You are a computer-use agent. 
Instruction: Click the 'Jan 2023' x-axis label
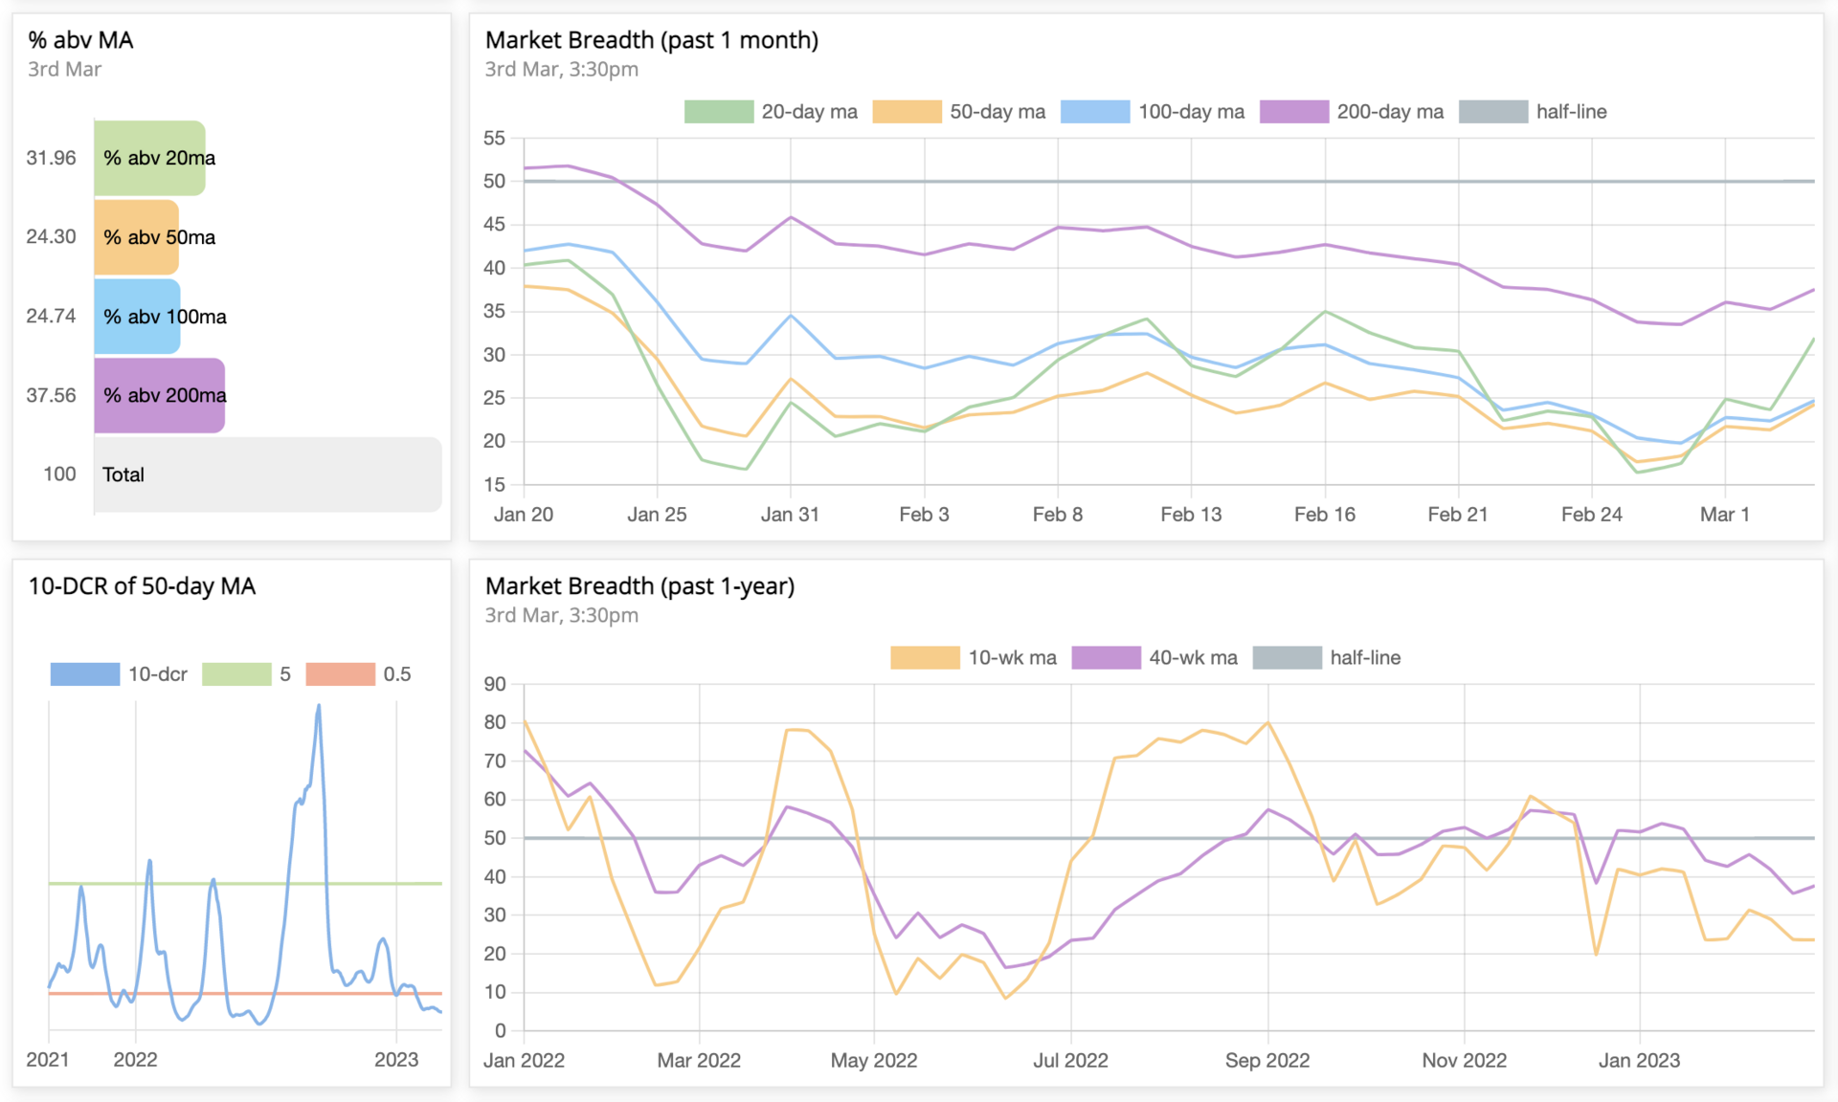tap(1640, 1061)
